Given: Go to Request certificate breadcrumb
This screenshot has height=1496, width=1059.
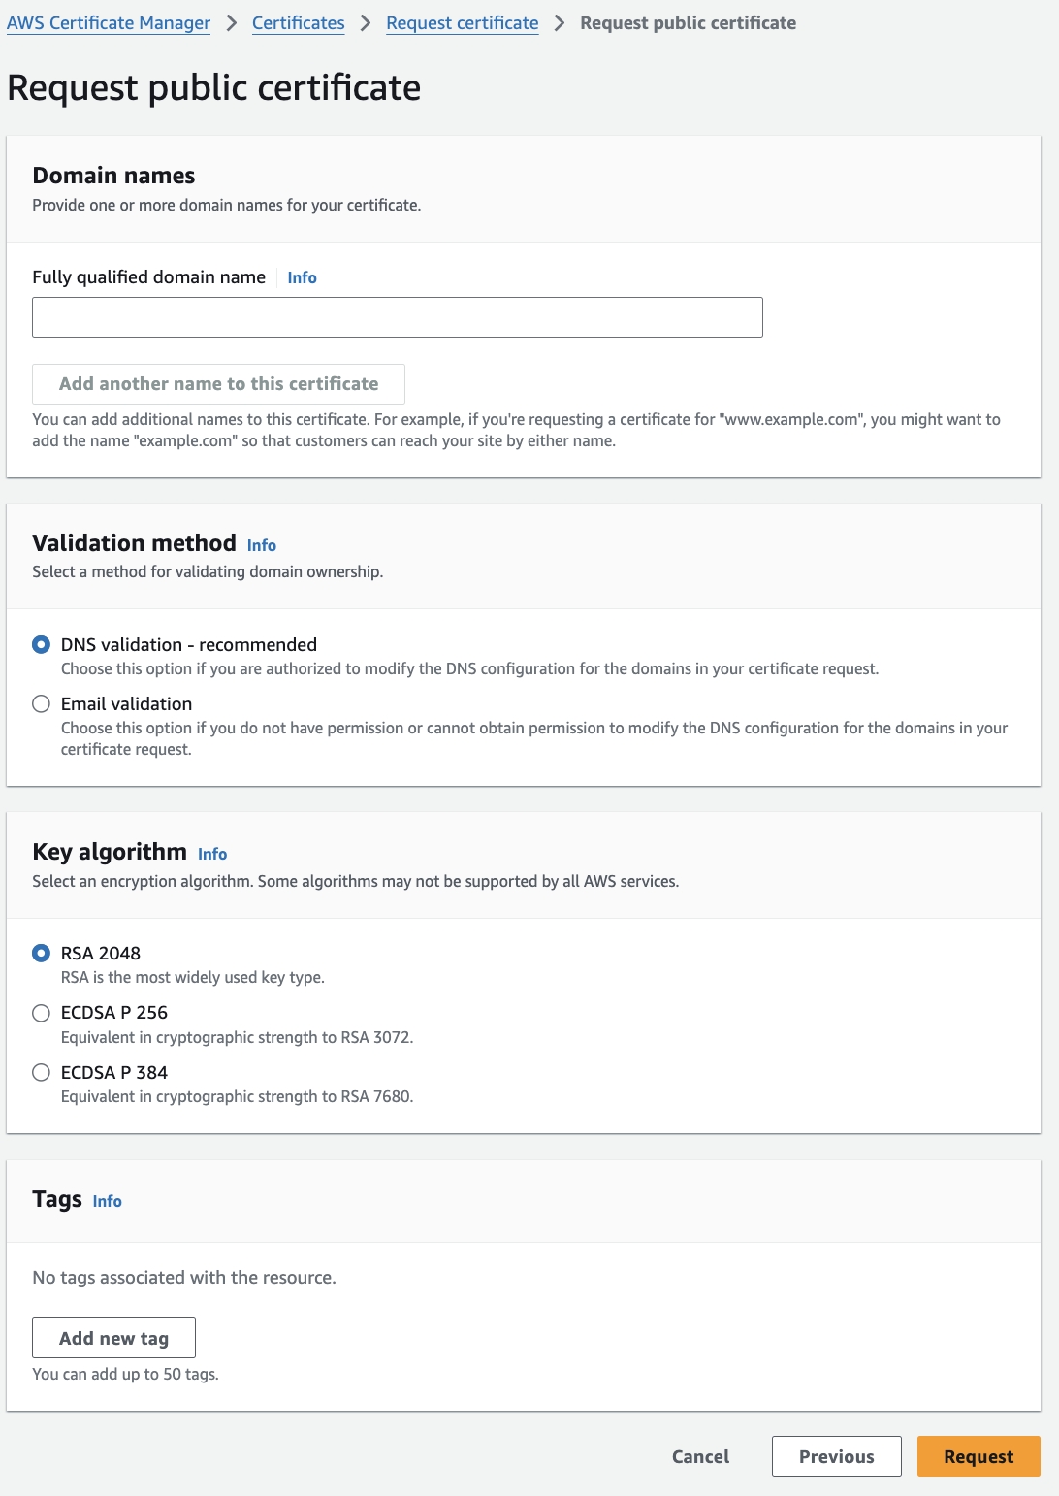Looking at the screenshot, I should click(462, 23).
